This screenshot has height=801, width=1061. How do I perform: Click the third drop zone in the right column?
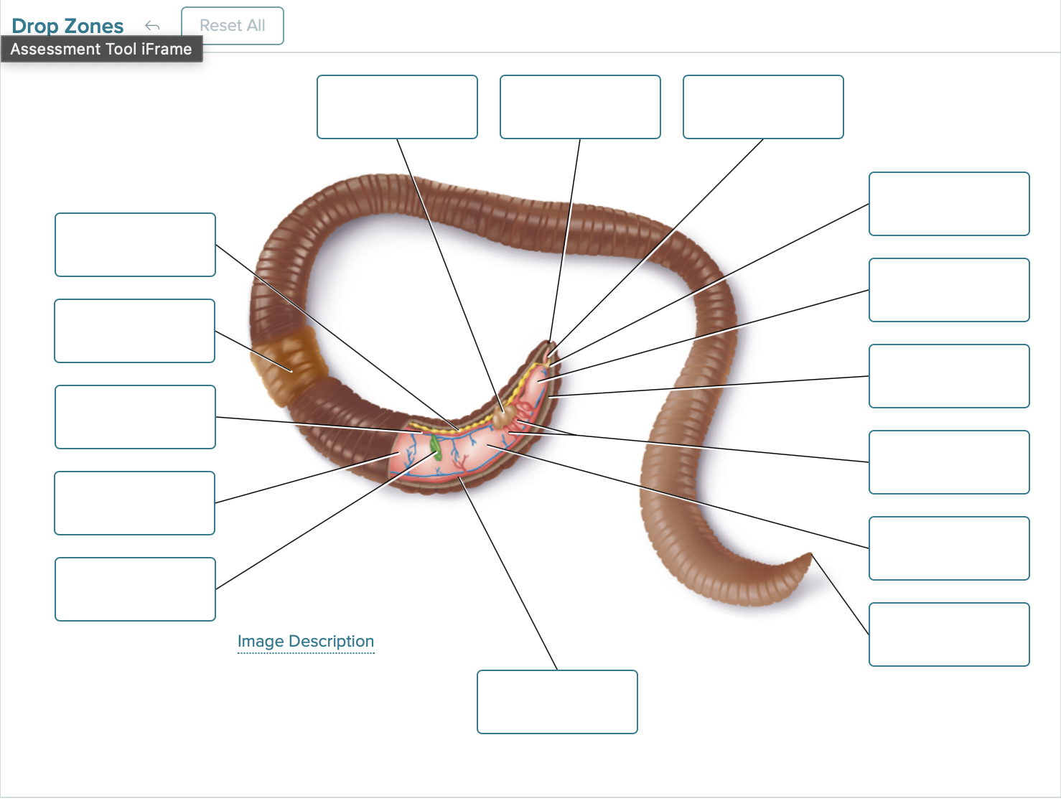pos(949,376)
